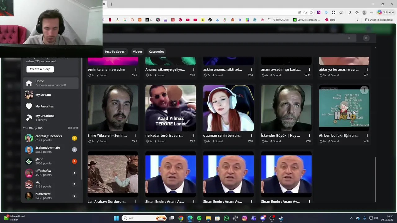Like the 'Ananızı sikmeye geliyo...' sound
The width and height of the screenshot is (397, 223).
192,75
